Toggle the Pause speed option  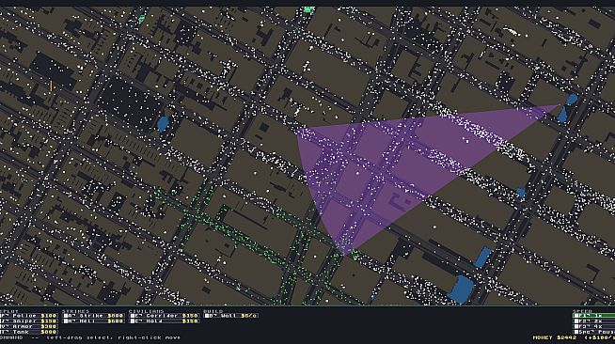pyautogui.click(x=593, y=332)
